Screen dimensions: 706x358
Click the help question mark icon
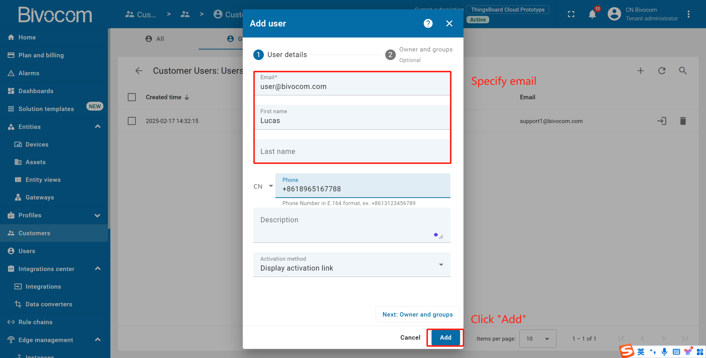[x=428, y=23]
